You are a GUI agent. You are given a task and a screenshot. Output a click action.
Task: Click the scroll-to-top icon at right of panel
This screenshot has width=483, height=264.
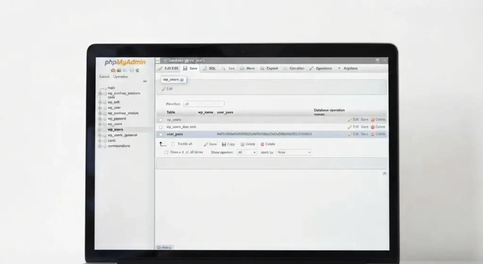tap(384, 173)
